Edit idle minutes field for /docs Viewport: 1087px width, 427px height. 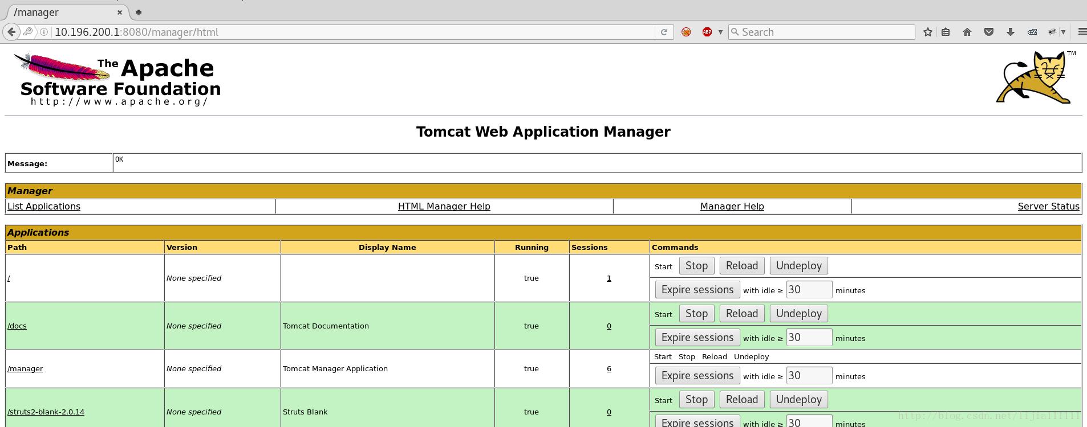point(809,338)
